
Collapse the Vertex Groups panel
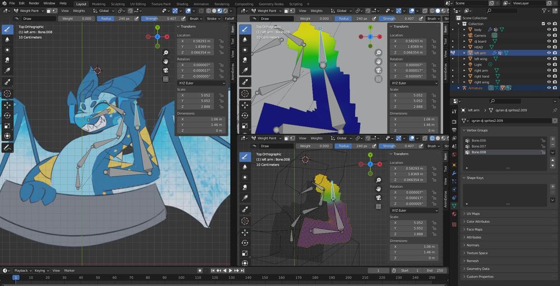pos(477,130)
